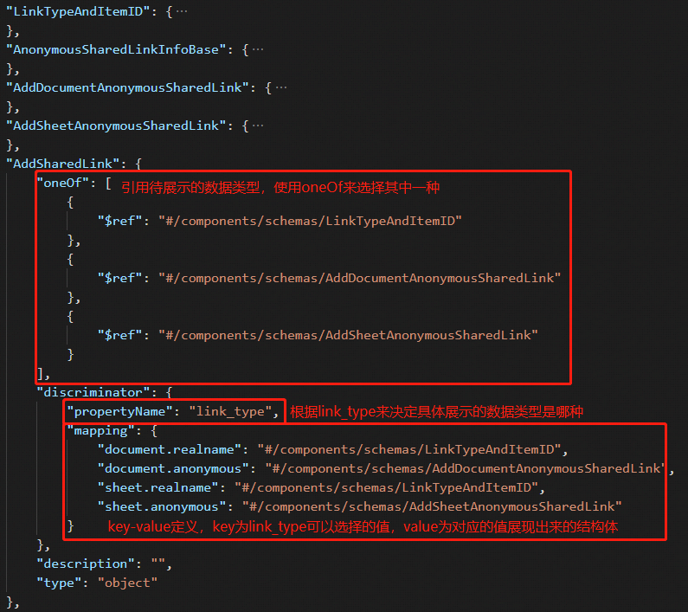This screenshot has height=612, width=688.
Task: Click the "object" value
Action: (128, 583)
